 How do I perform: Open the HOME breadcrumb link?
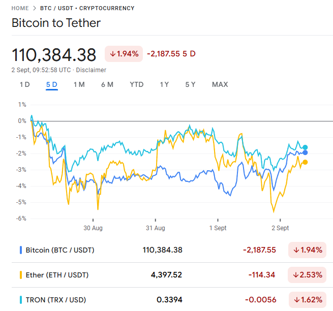point(20,9)
